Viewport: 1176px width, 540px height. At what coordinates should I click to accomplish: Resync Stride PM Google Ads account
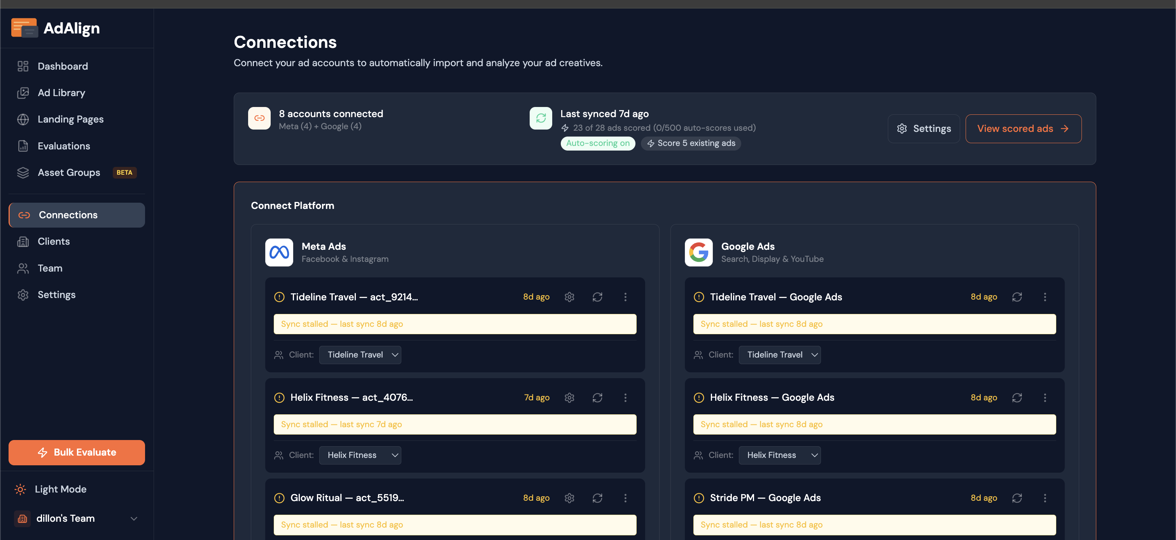click(x=1017, y=498)
